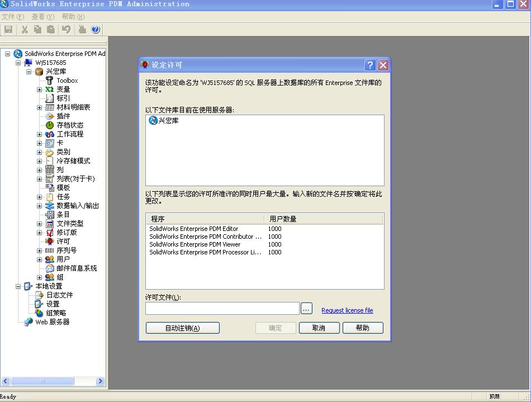Image resolution: width=531 pixels, height=402 pixels.
Task: Click the tree scrollbar right arrow
Action: [x=100, y=381]
